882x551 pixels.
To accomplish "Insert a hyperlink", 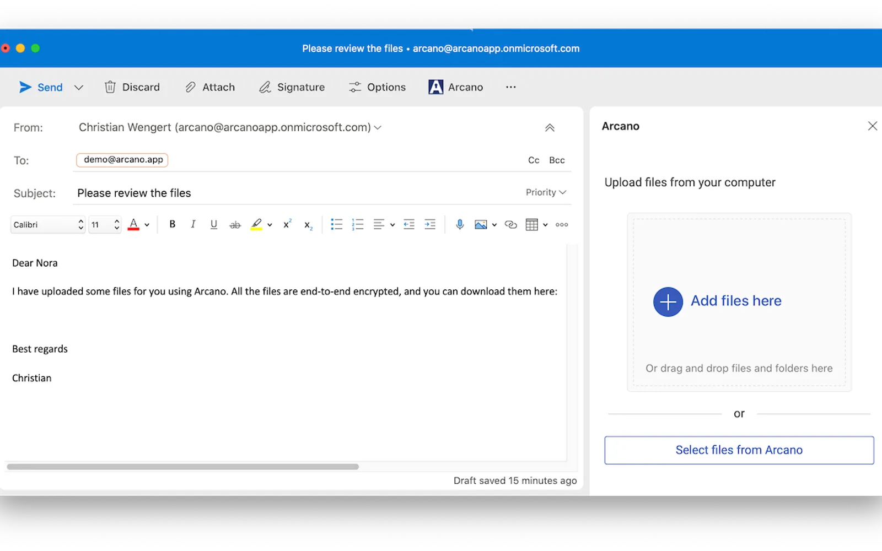I will point(511,225).
